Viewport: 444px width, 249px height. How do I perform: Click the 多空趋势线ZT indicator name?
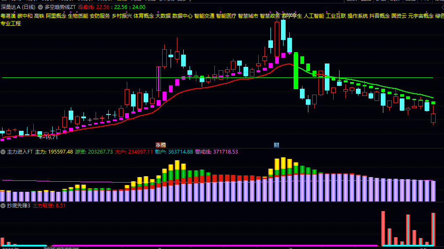click(x=60, y=7)
